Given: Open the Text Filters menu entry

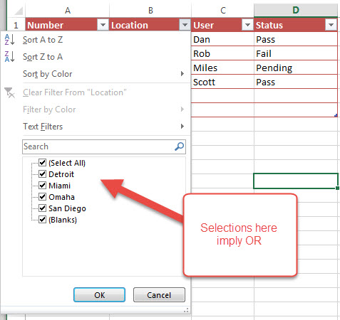Looking at the screenshot, I should click(x=95, y=127).
